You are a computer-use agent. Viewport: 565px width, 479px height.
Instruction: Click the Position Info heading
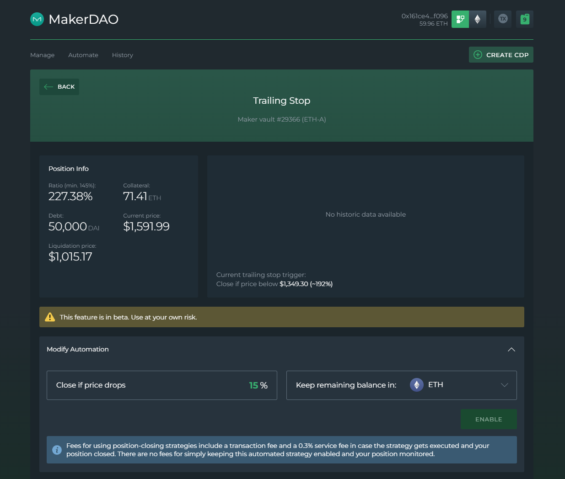coord(69,169)
